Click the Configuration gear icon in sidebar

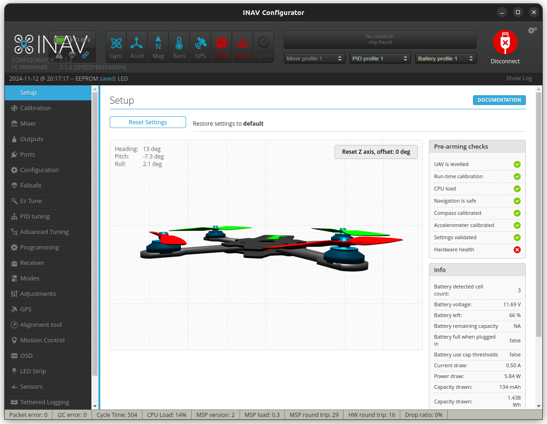pyautogui.click(x=15, y=170)
